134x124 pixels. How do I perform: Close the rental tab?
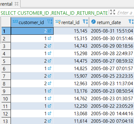(17, 4)
